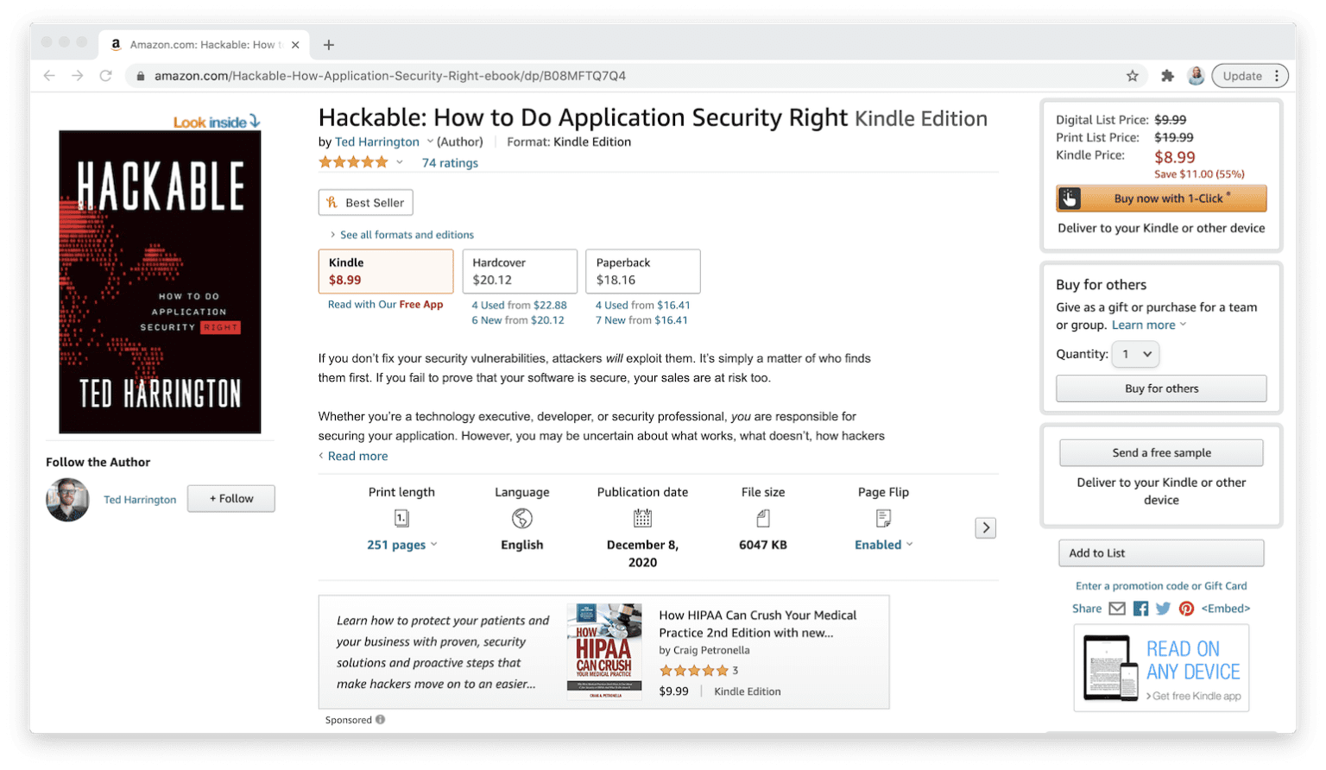Click the Look inside book cover thumbnail
The width and height of the screenshot is (1326, 770).
159,281
